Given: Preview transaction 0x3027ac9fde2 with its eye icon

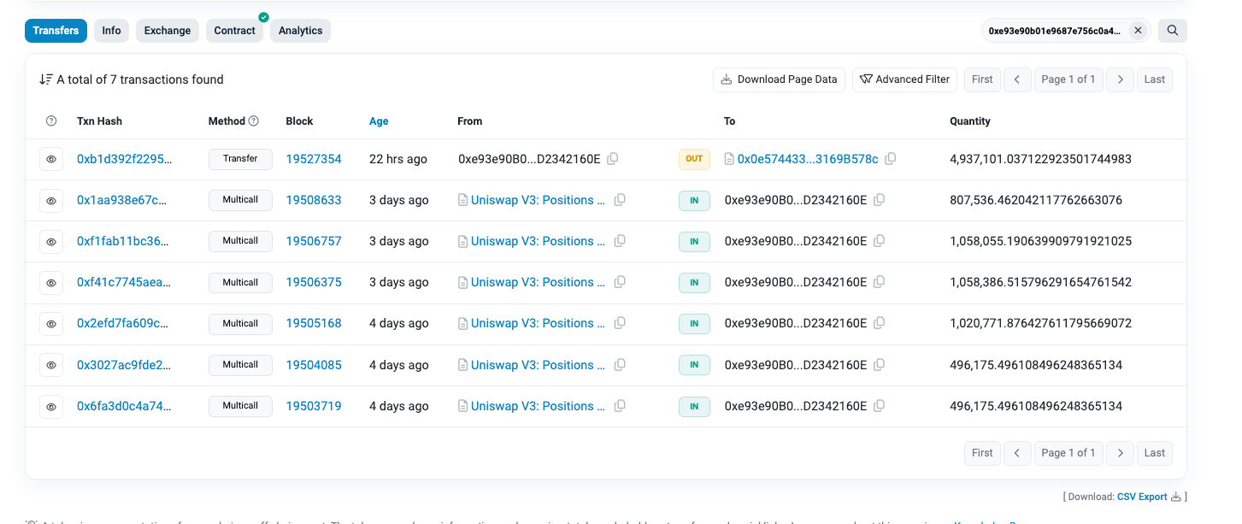Looking at the screenshot, I should [x=51, y=365].
